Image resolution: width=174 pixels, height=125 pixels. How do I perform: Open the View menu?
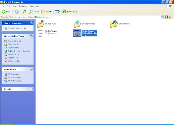14,6
